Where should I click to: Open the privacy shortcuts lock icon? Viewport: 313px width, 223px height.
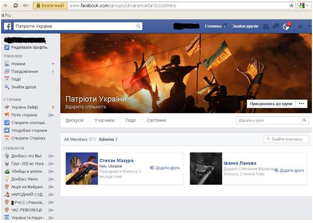click(x=300, y=26)
